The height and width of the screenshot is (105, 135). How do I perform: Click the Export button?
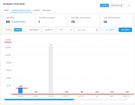(110, 30)
